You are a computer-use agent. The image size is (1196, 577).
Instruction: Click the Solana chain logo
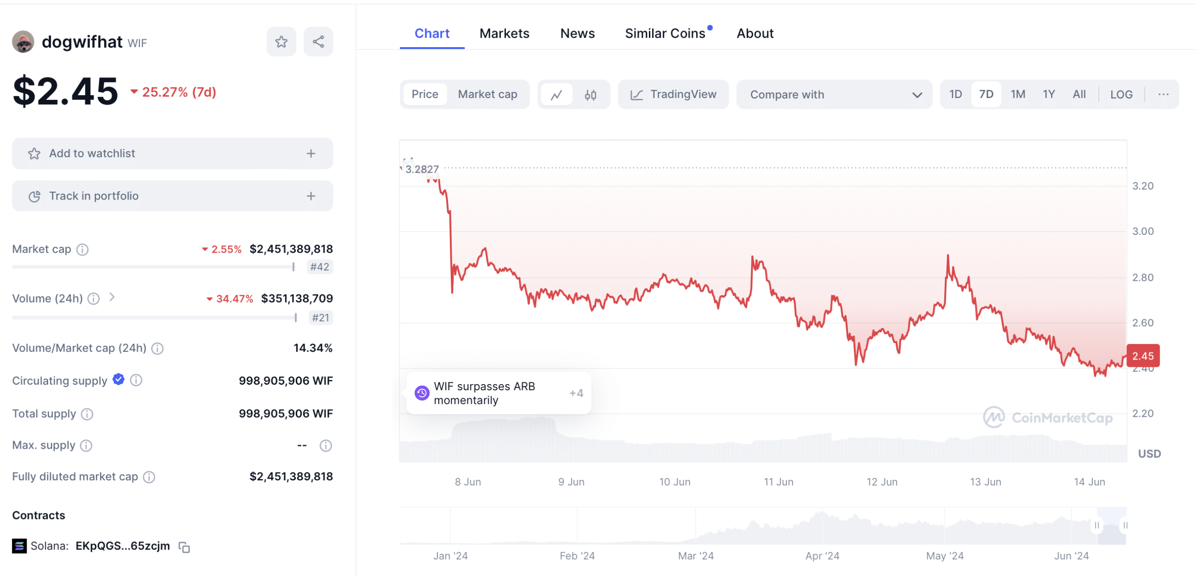point(19,546)
